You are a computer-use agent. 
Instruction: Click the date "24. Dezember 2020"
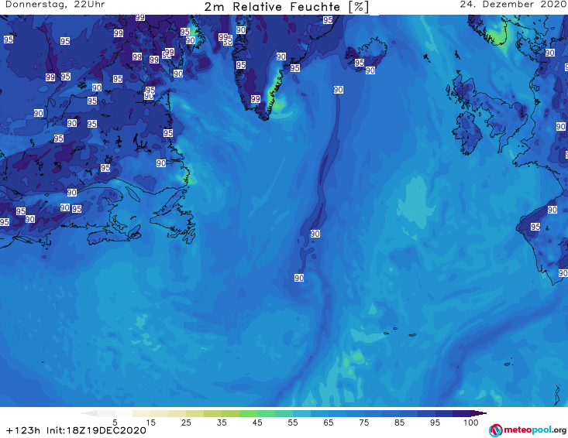coord(513,5)
